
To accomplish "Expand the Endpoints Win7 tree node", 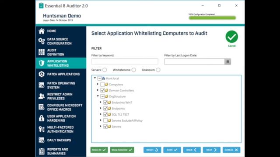I will point(101,102).
